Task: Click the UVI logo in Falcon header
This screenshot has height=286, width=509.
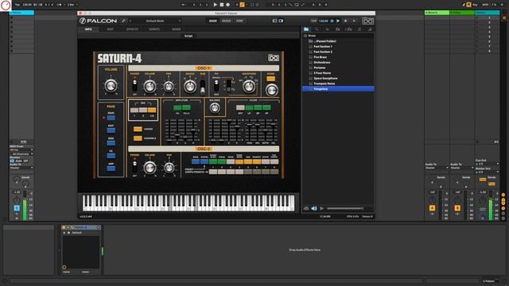Action: tap(368, 21)
